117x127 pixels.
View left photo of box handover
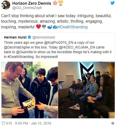[30, 90]
